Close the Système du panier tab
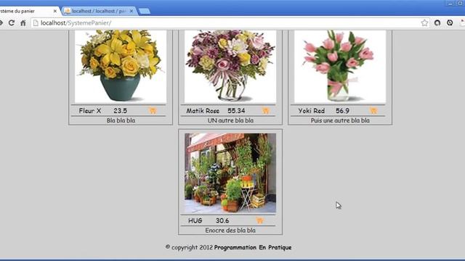This screenshot has width=465, height=261. (x=55, y=11)
